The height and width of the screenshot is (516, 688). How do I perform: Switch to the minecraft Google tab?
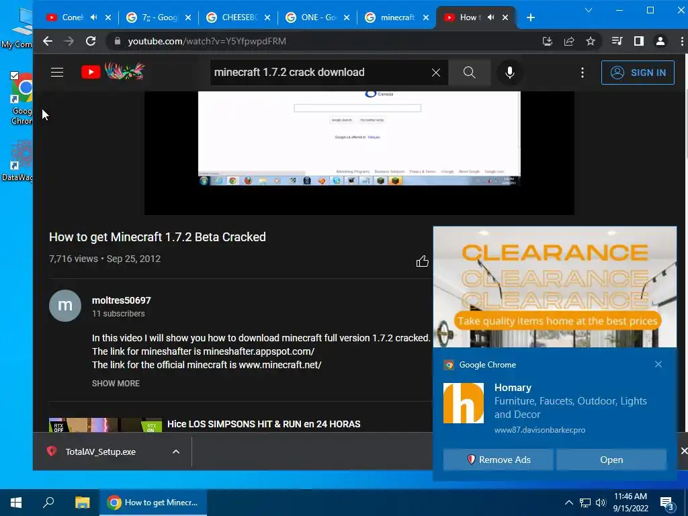click(x=398, y=17)
